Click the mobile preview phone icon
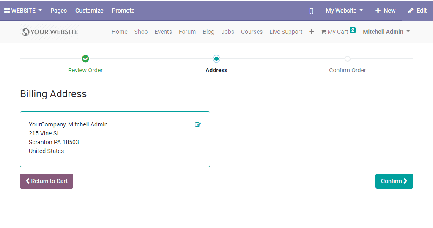 coord(311,11)
